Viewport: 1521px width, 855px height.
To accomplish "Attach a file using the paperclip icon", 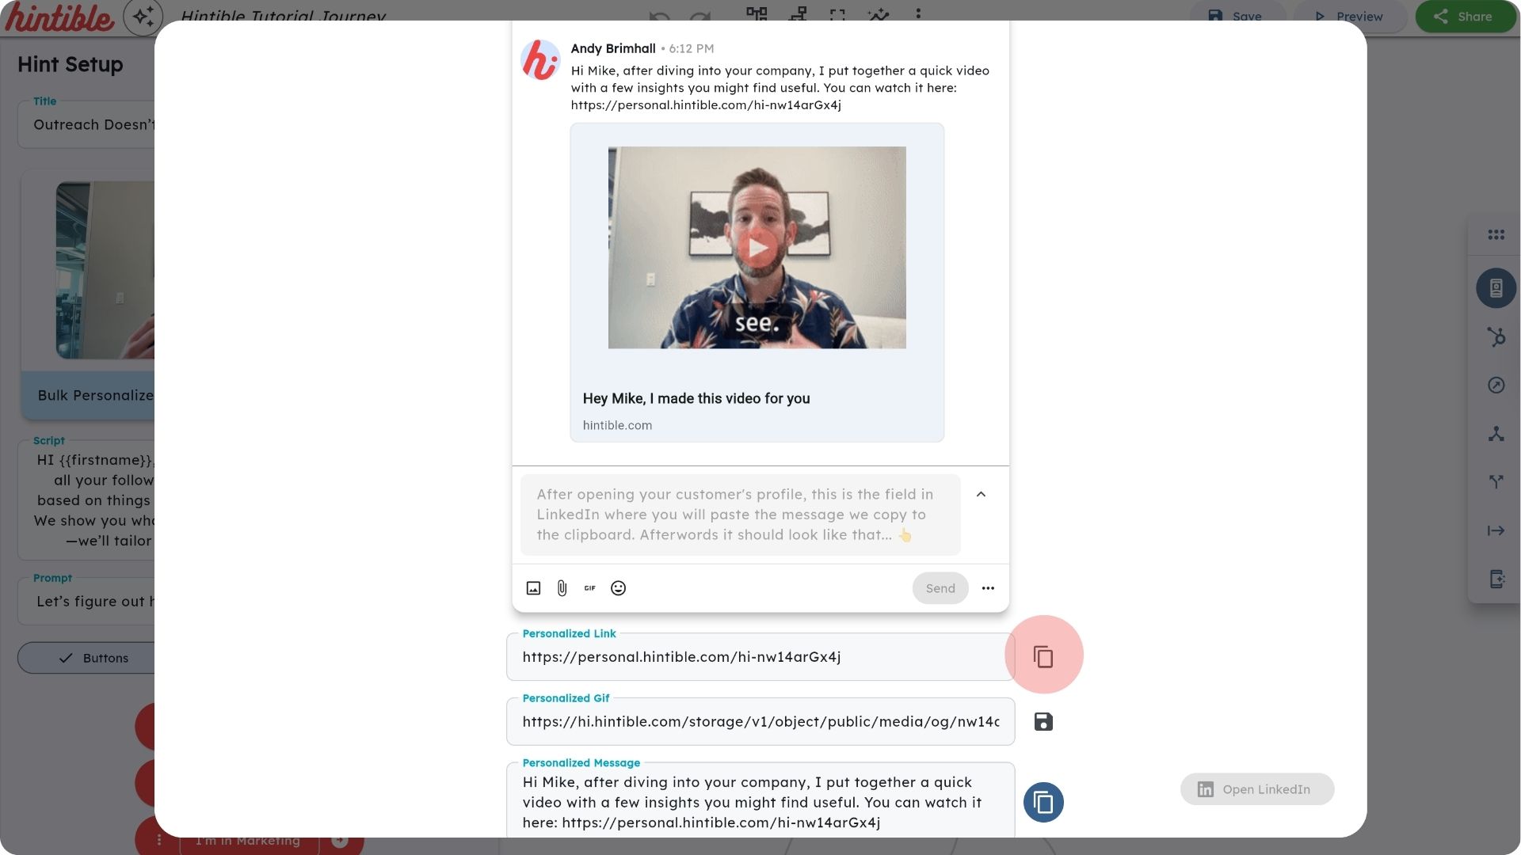I will pos(562,588).
